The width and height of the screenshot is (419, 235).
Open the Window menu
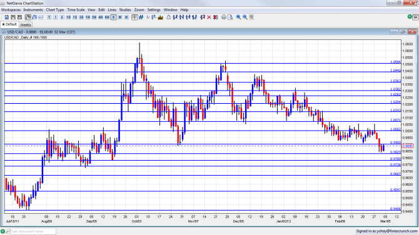pos(171,10)
